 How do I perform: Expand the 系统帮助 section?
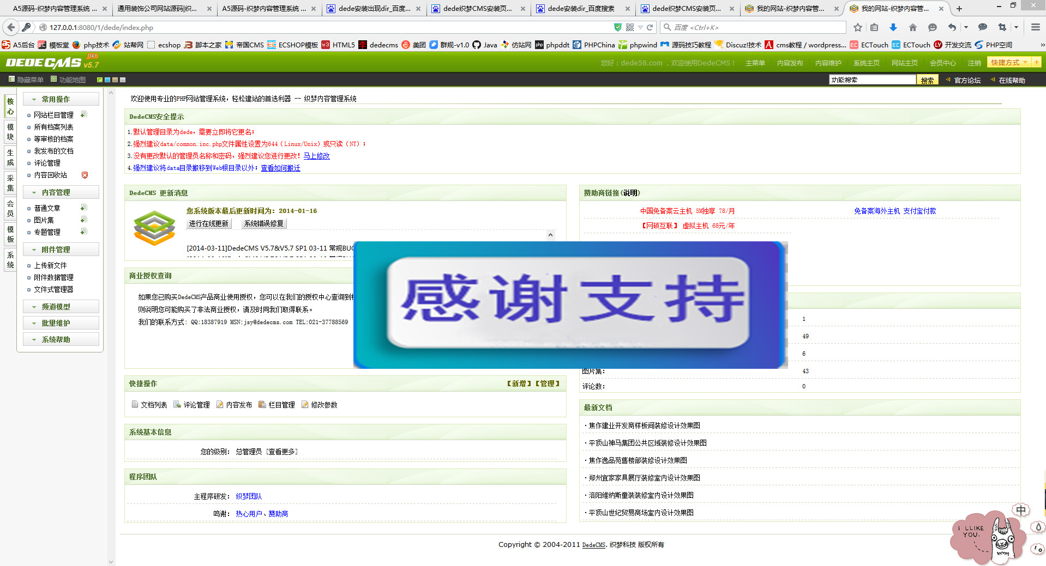click(61, 339)
